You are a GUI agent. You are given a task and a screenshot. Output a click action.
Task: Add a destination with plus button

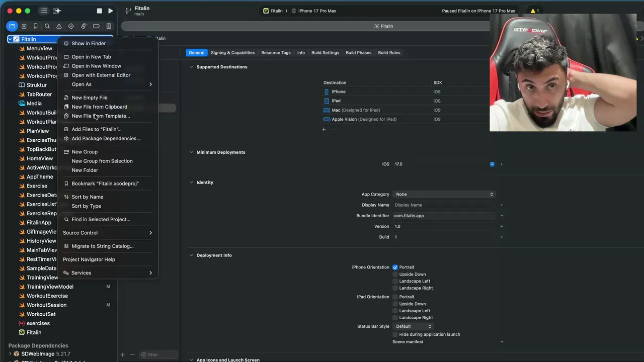(324, 129)
